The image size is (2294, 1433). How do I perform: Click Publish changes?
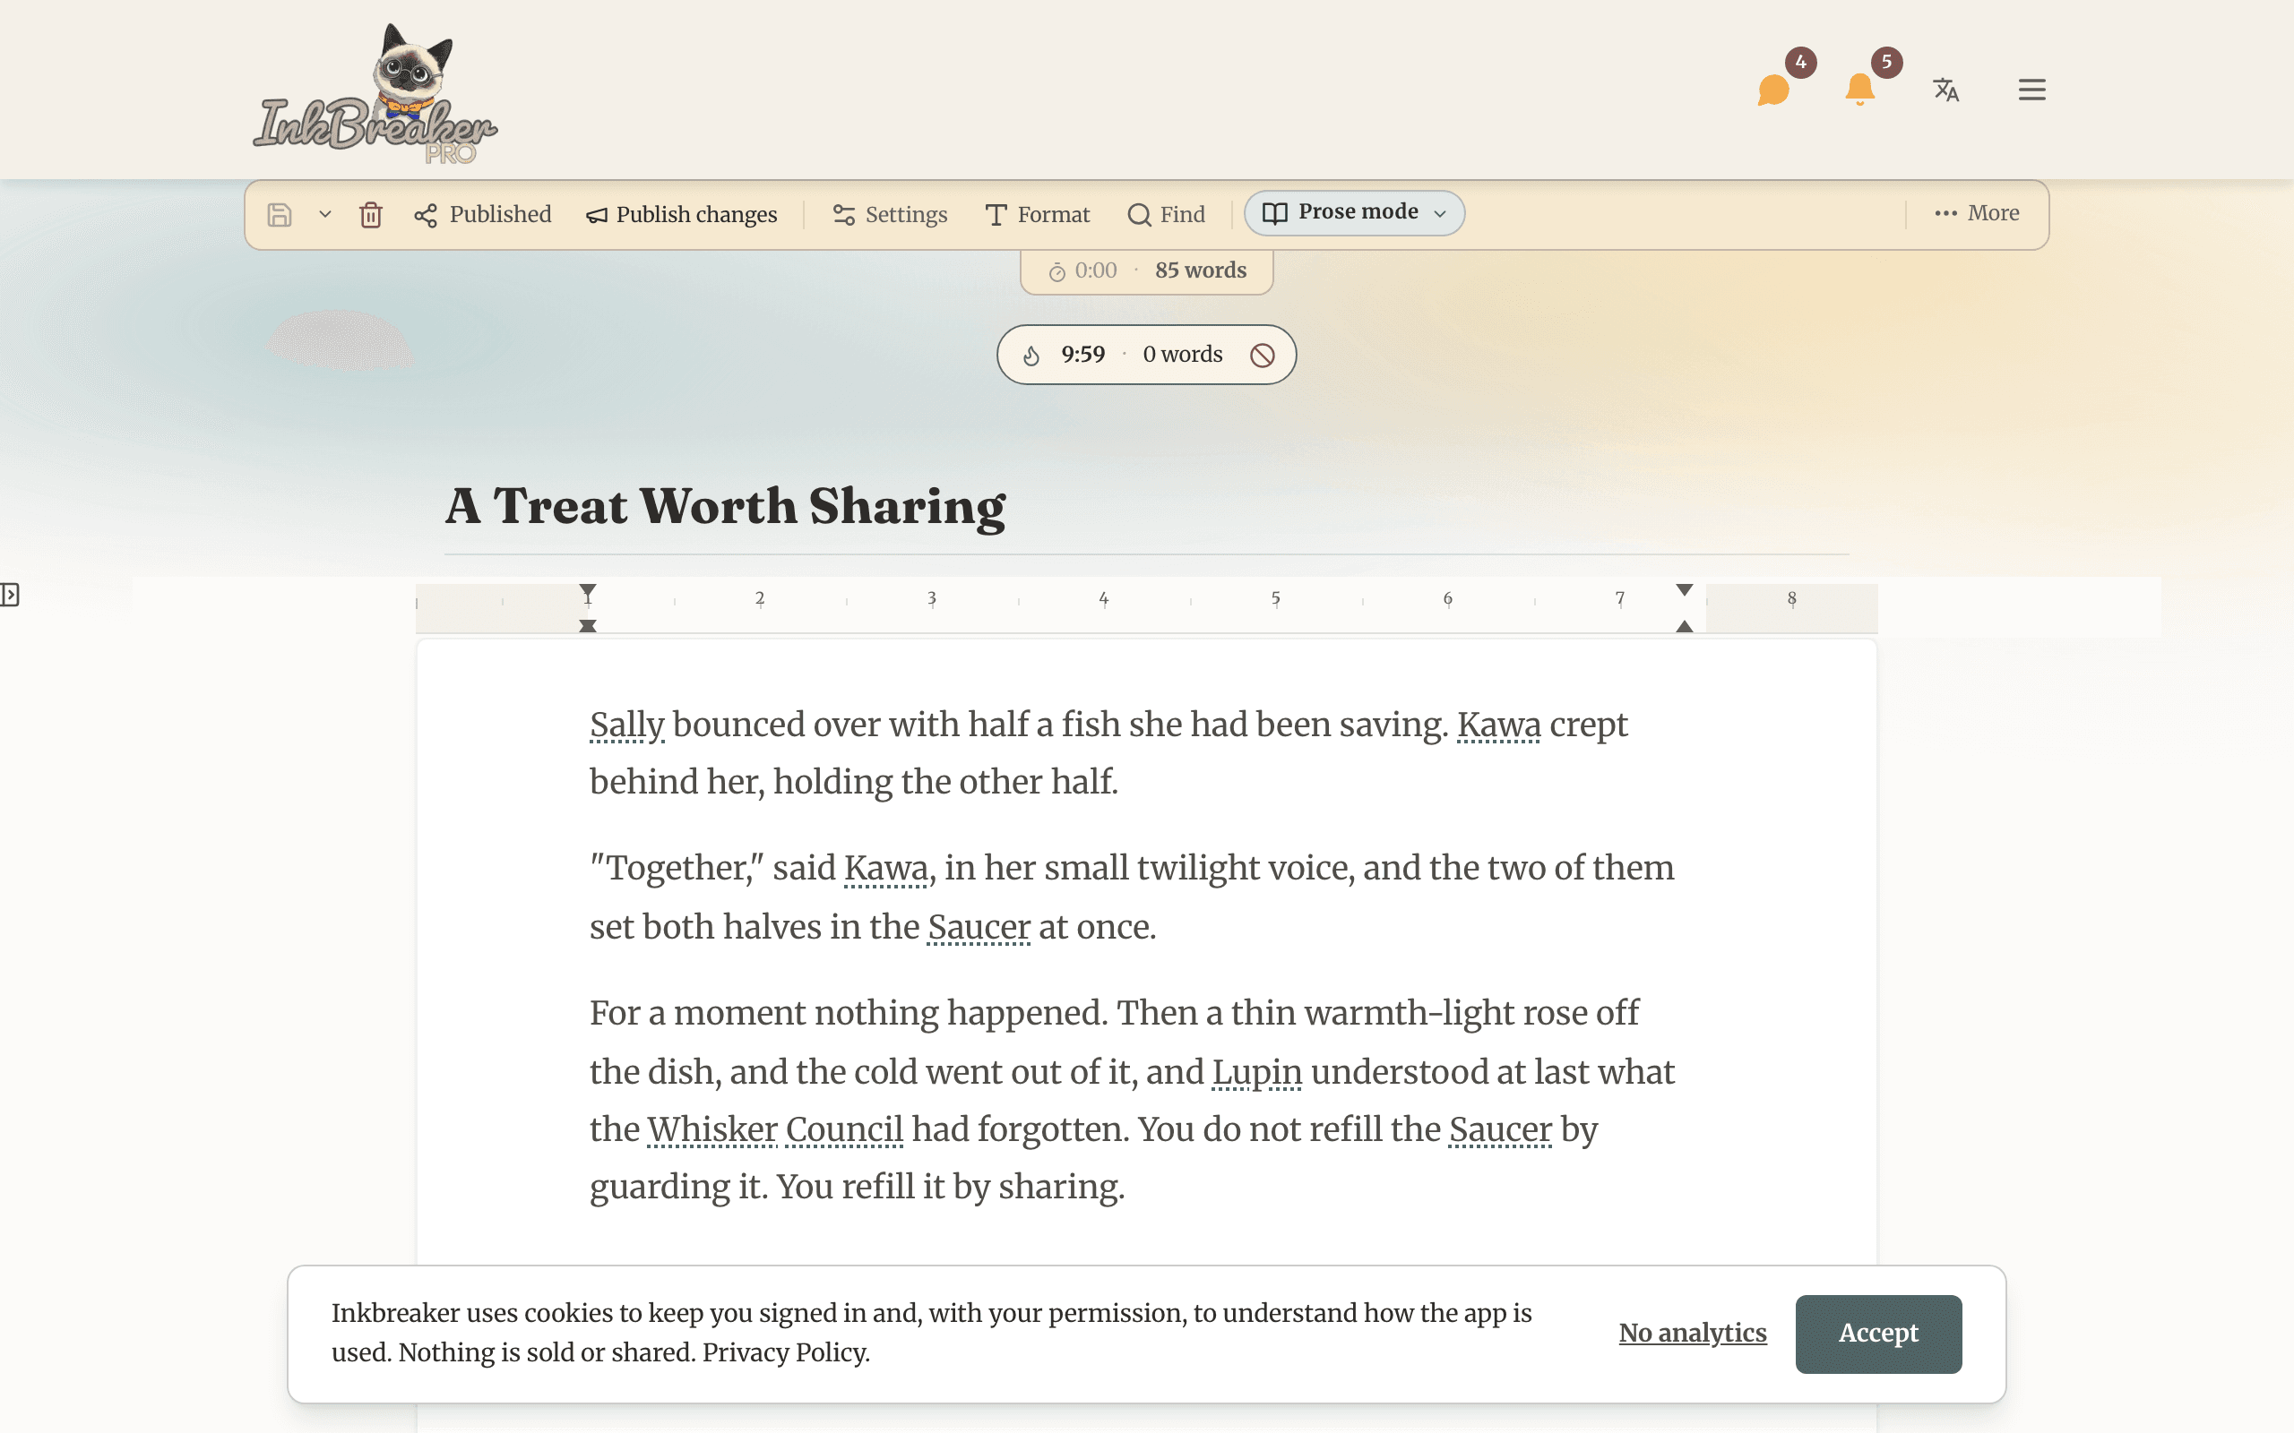click(x=682, y=215)
